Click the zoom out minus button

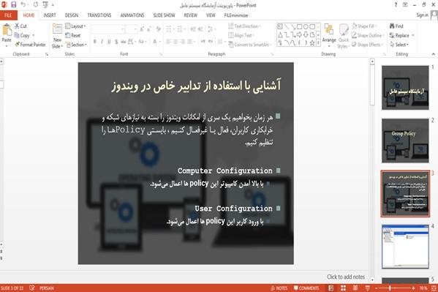pyautogui.click(x=377, y=288)
